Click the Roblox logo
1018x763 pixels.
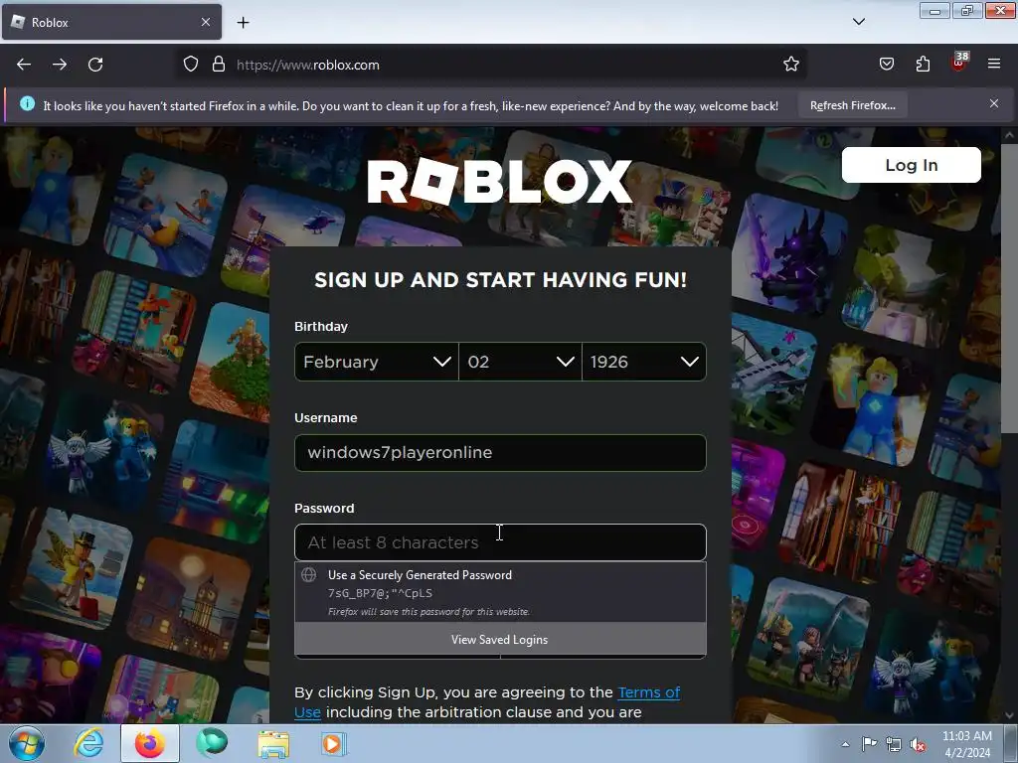coord(499,181)
